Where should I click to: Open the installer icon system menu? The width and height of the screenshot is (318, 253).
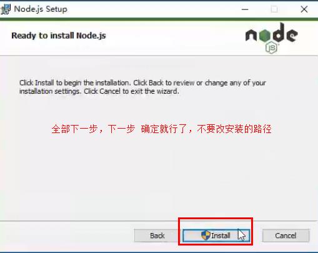click(x=5, y=9)
